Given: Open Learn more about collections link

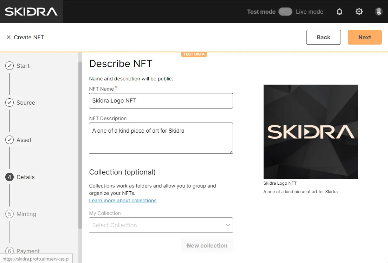Looking at the screenshot, I should [123, 200].
